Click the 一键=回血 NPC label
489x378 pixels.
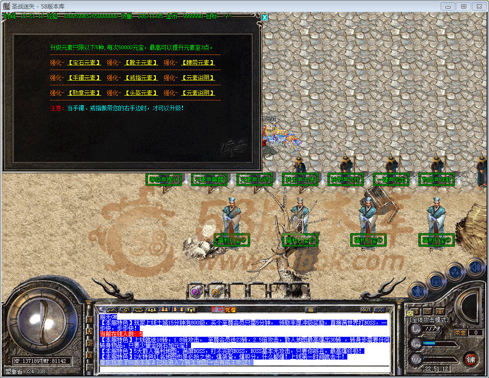pyautogui.click(x=391, y=180)
